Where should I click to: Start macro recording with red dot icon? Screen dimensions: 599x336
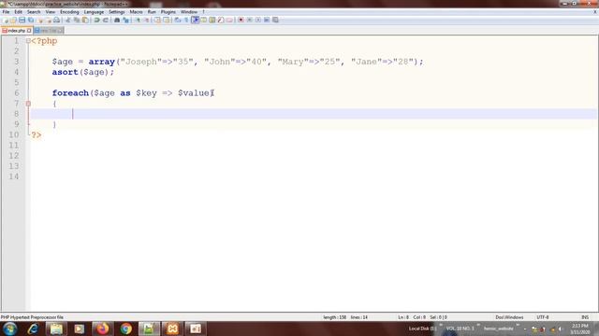pos(241,20)
